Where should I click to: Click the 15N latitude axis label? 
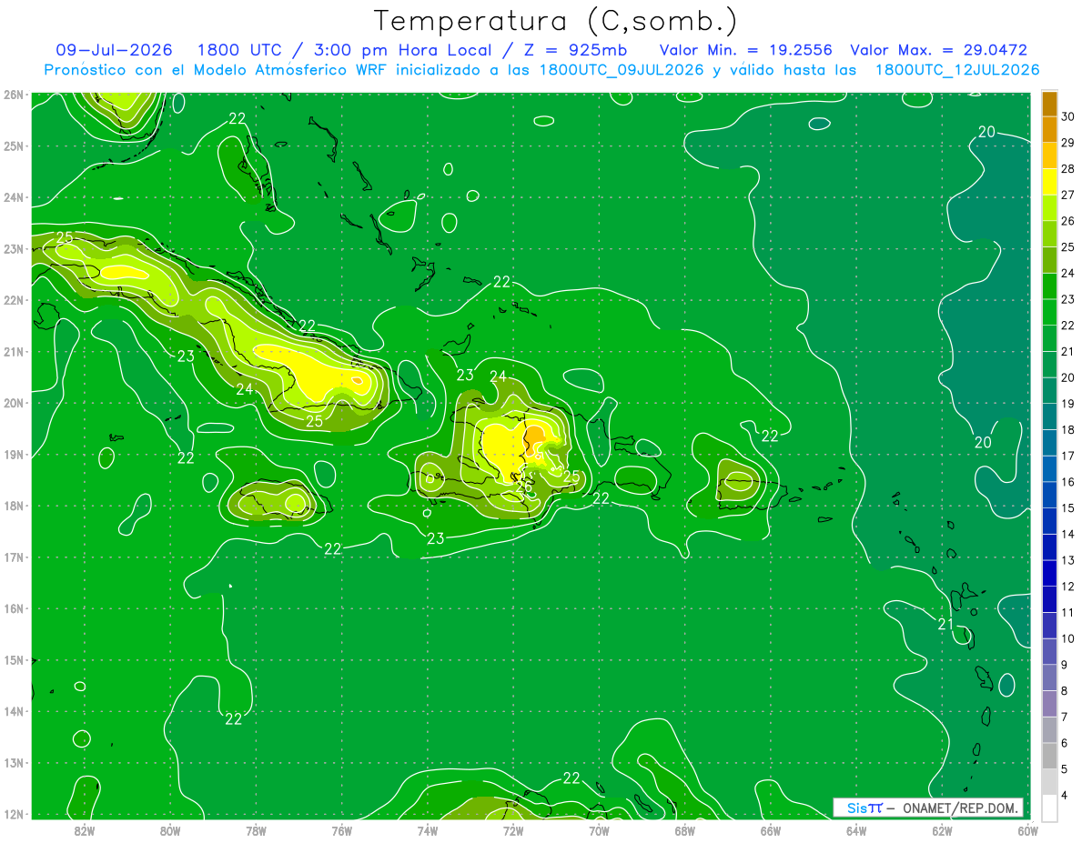pos(13,660)
